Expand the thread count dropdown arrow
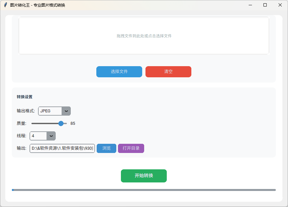Image resolution: width=288 pixels, height=207 pixels. [51, 136]
